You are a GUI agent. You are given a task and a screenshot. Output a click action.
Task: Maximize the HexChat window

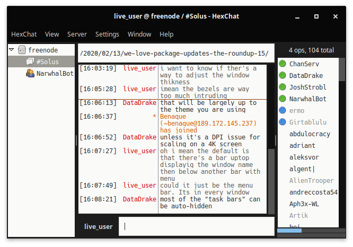(x=316, y=16)
